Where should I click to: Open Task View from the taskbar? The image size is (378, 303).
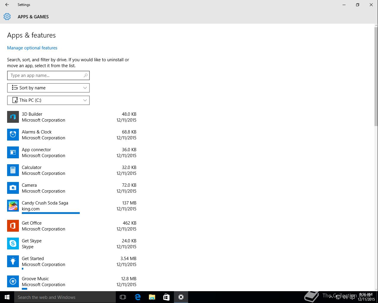123,297
